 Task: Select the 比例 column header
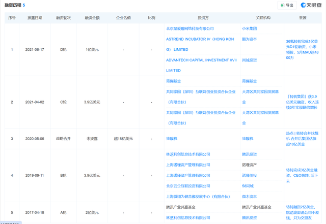click(x=152, y=18)
